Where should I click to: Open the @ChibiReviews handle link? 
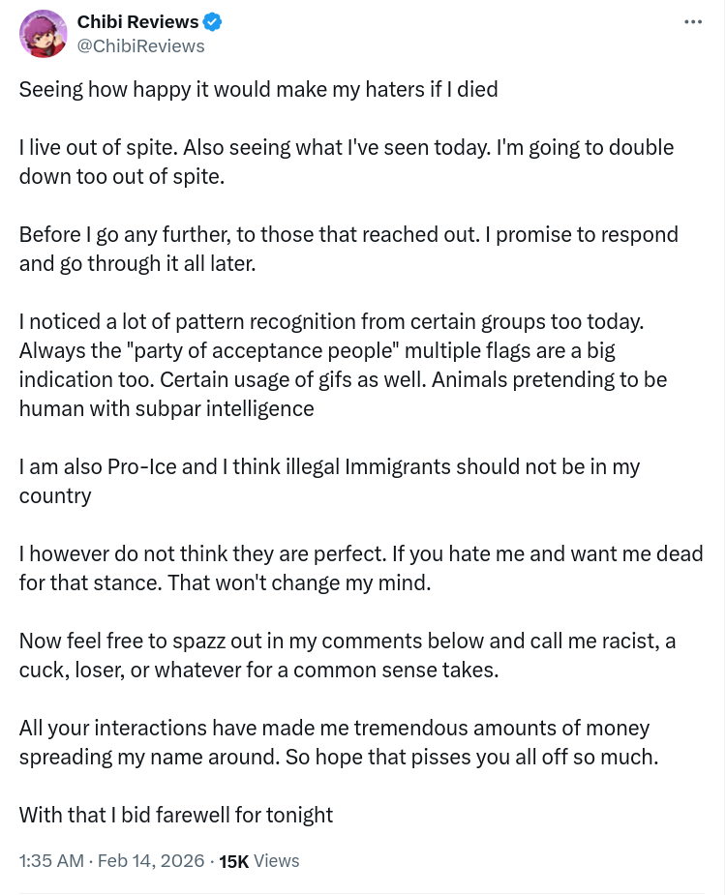(140, 45)
